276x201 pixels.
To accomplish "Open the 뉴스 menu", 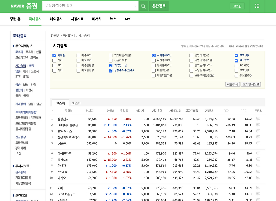I will (x=113, y=19).
